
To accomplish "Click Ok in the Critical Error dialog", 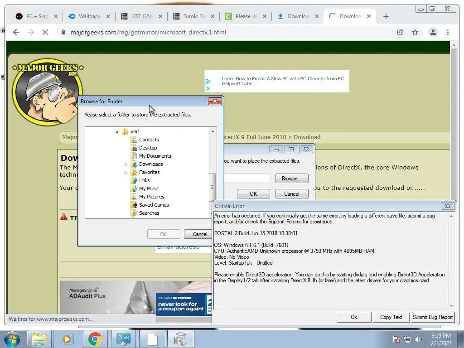I will point(354,317).
